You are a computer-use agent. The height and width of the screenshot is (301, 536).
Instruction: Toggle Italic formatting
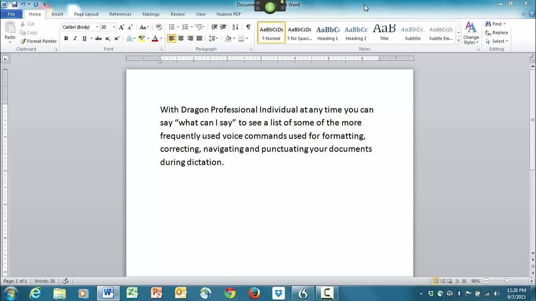pyautogui.click(x=75, y=38)
